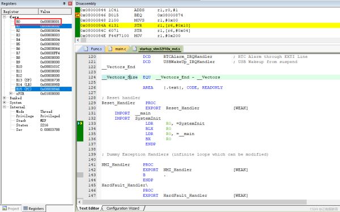Expand the xPSR register
This screenshot has width=340, height=212.
pyautogui.click(x=11, y=94)
